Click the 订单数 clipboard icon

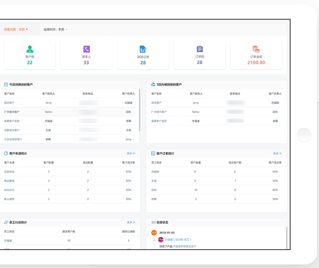[200, 49]
